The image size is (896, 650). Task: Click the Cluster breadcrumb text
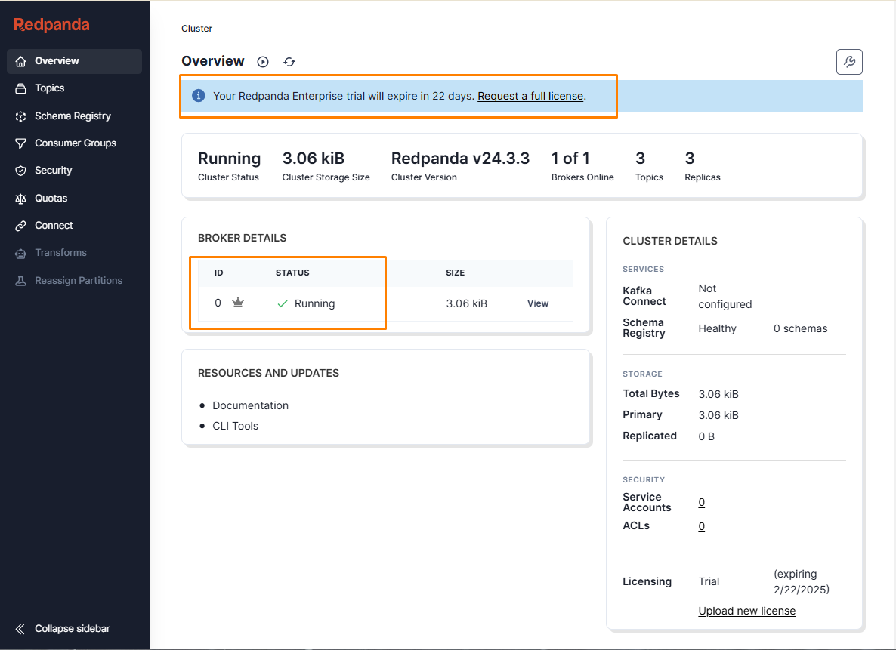[x=196, y=29]
